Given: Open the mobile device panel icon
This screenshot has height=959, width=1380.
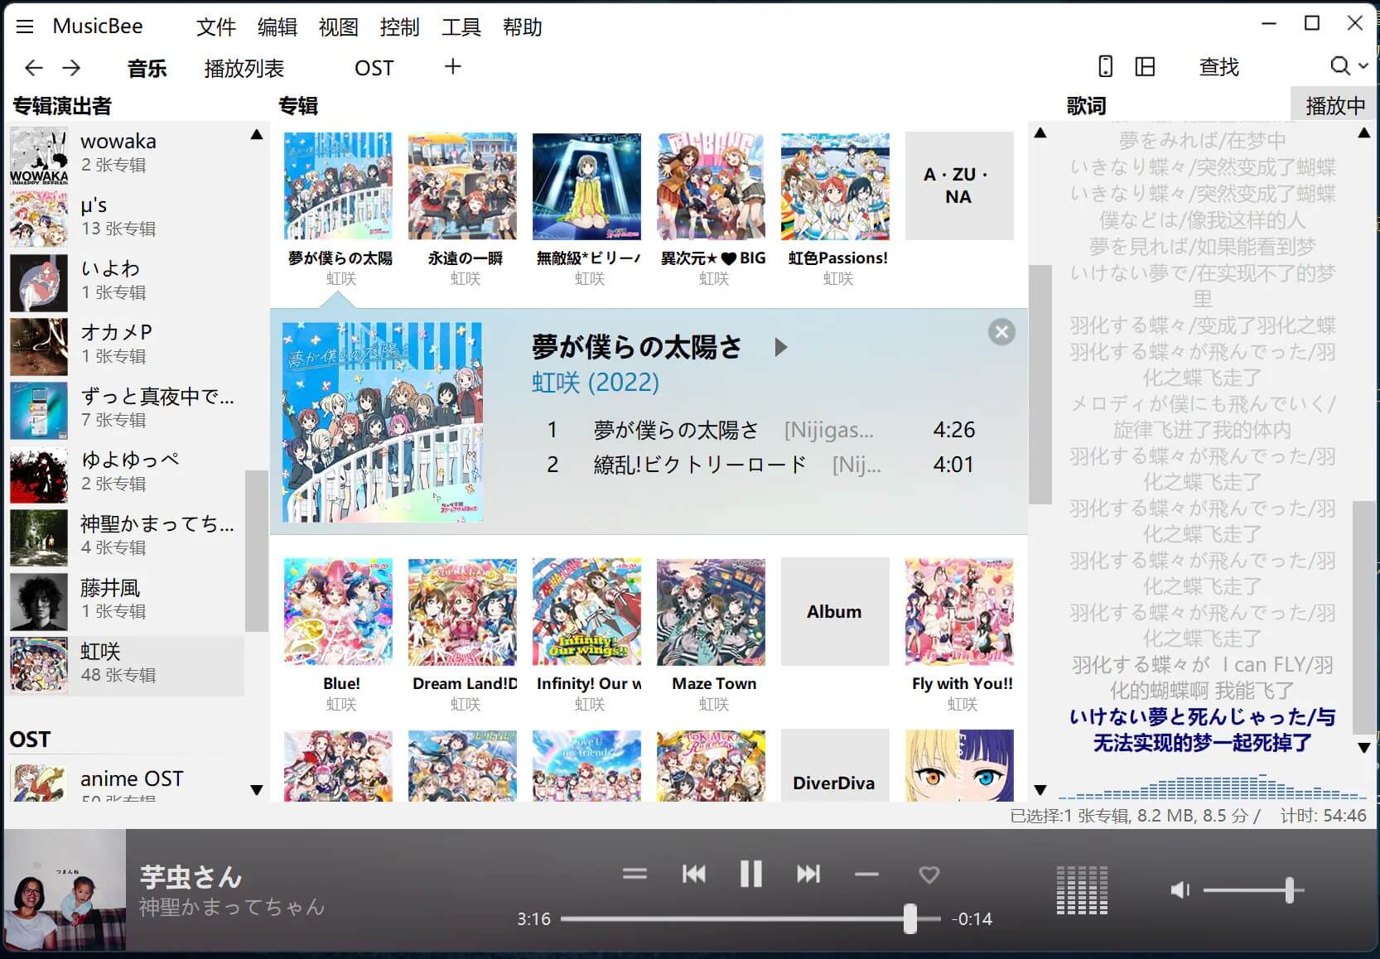Looking at the screenshot, I should (x=1105, y=67).
